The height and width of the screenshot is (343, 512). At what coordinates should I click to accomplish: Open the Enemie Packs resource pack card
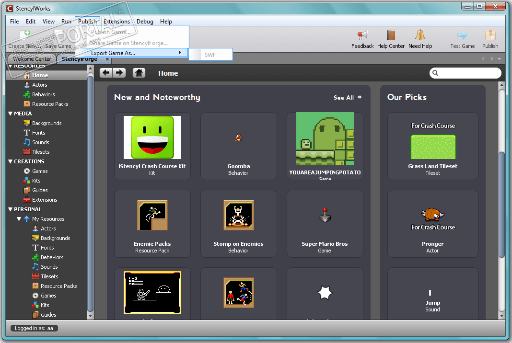coord(152,224)
